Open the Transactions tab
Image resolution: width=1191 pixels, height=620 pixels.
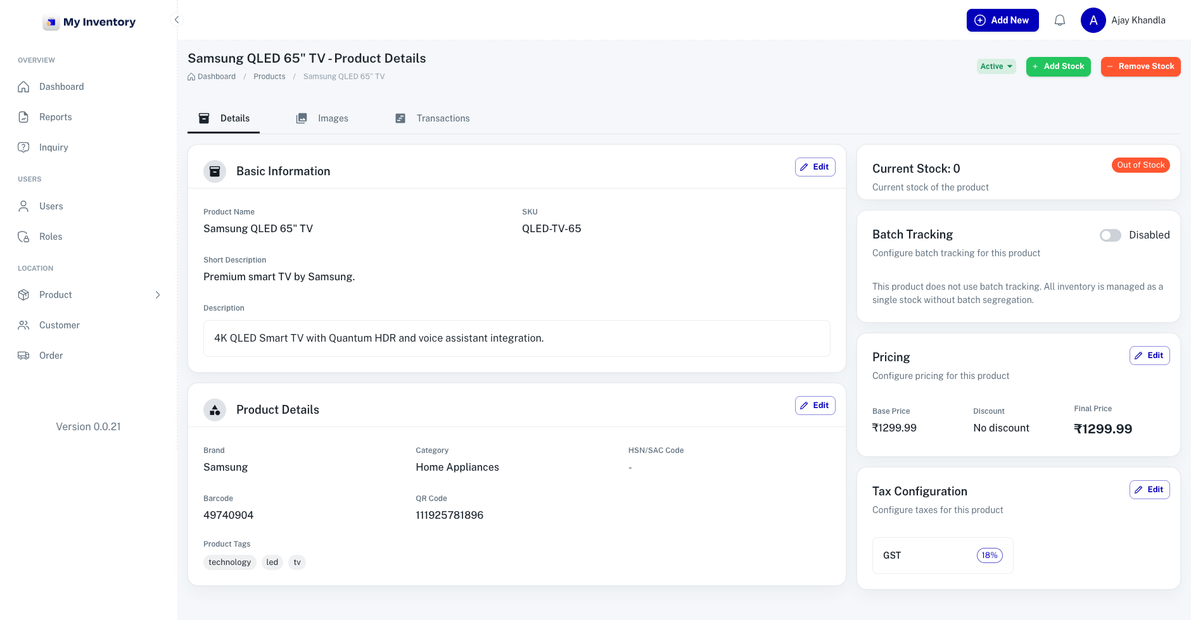tap(433, 118)
